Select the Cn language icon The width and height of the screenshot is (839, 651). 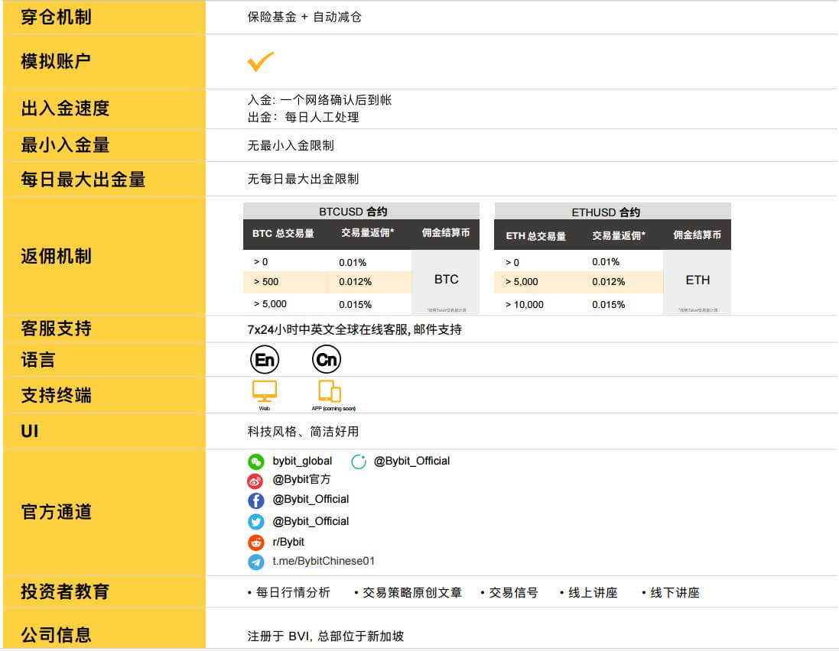click(x=327, y=359)
